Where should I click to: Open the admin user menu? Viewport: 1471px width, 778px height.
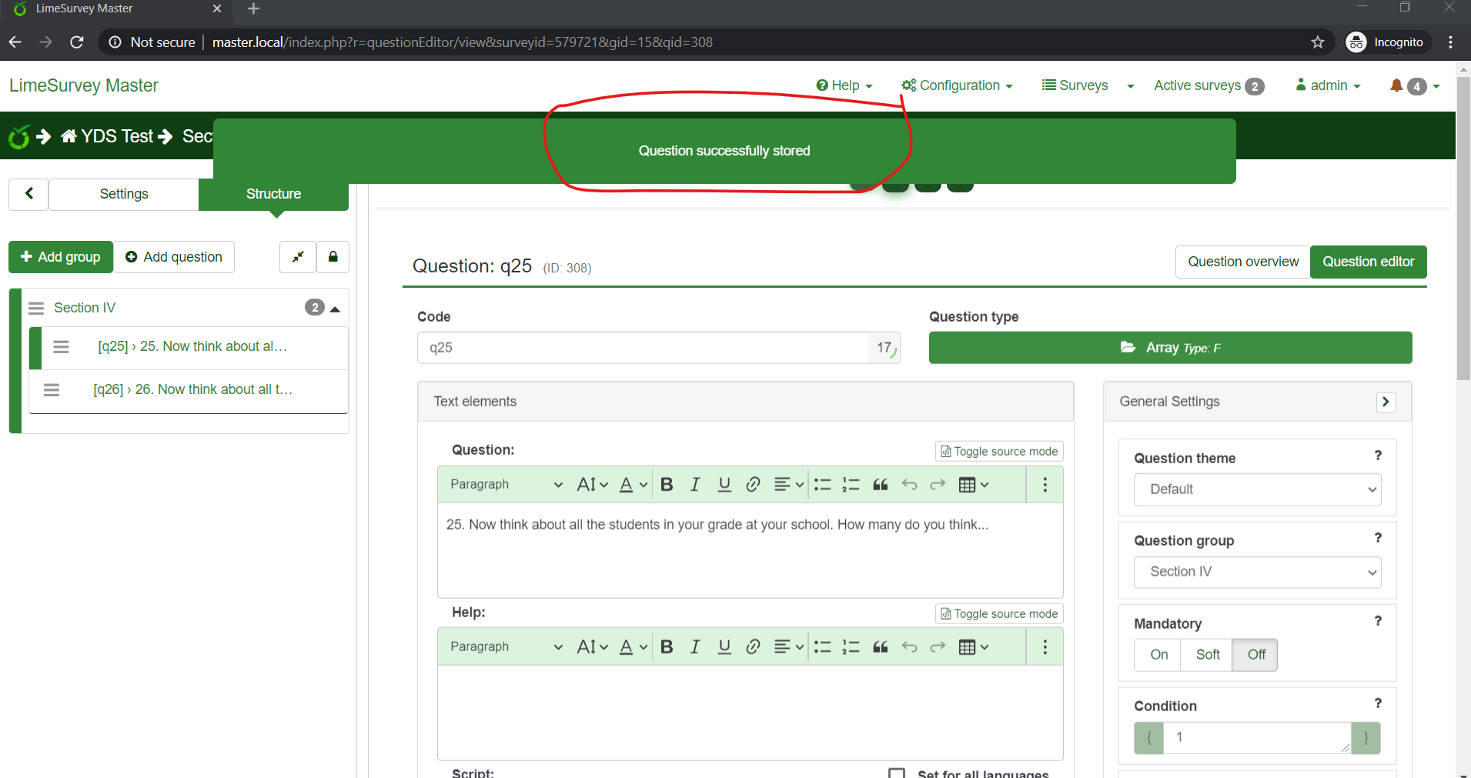point(1328,85)
